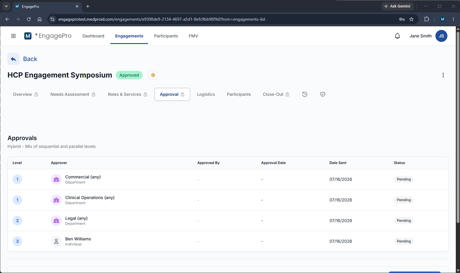Viewport: 460px width, 273px height.
Task: Click Pending status for Clinical Operations
Action: (x=404, y=200)
